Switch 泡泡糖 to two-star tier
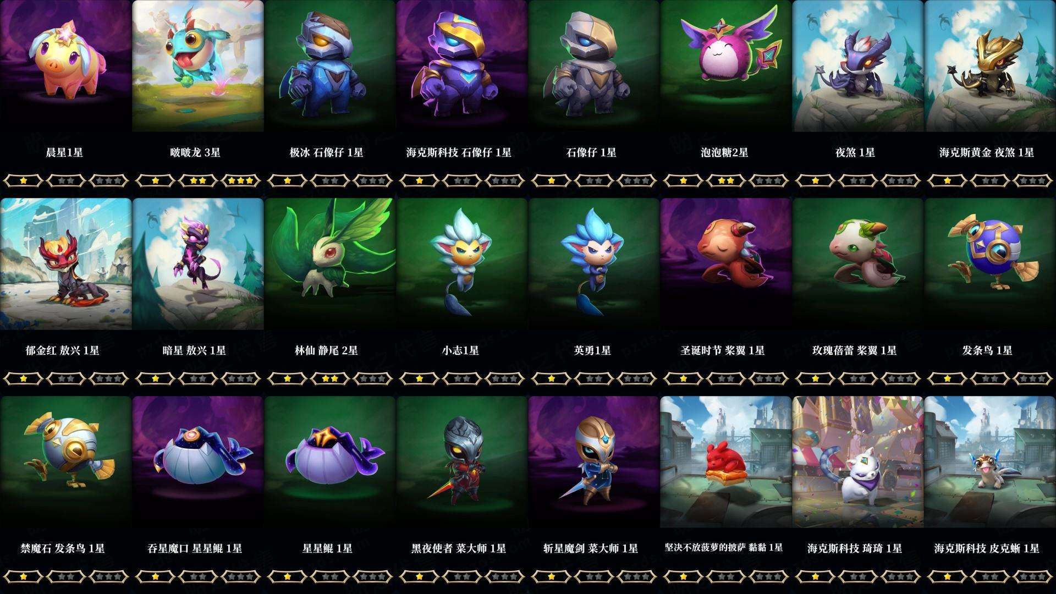1056x594 pixels. pos(726,180)
